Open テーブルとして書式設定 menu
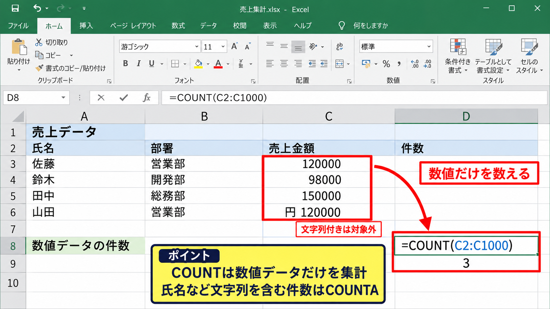550x309 pixels. click(493, 56)
